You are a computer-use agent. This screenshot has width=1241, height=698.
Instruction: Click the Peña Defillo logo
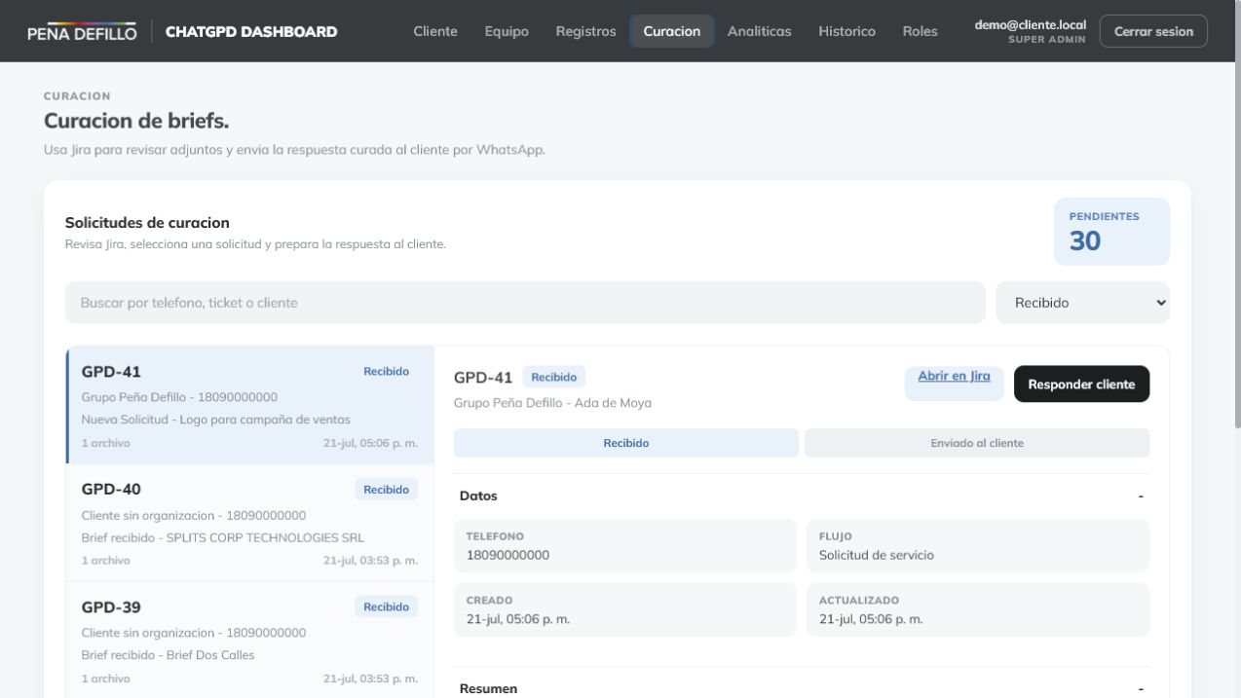click(x=82, y=31)
